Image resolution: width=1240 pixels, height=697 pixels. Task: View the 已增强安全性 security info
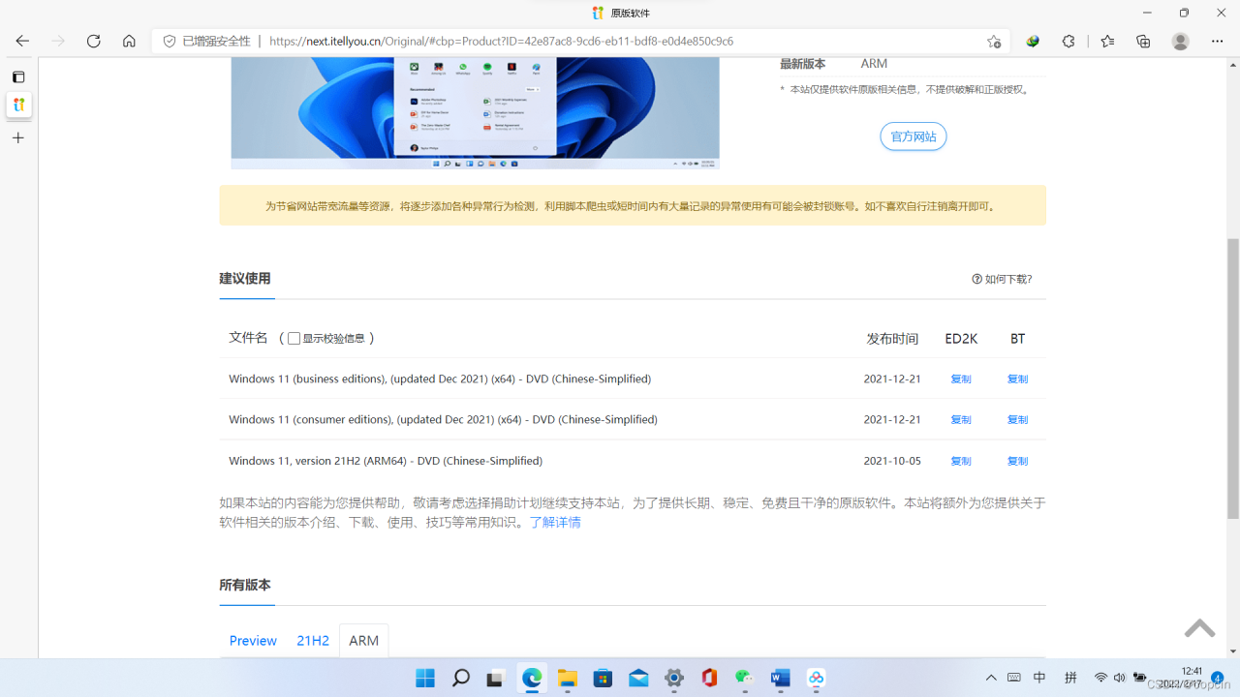tap(209, 42)
